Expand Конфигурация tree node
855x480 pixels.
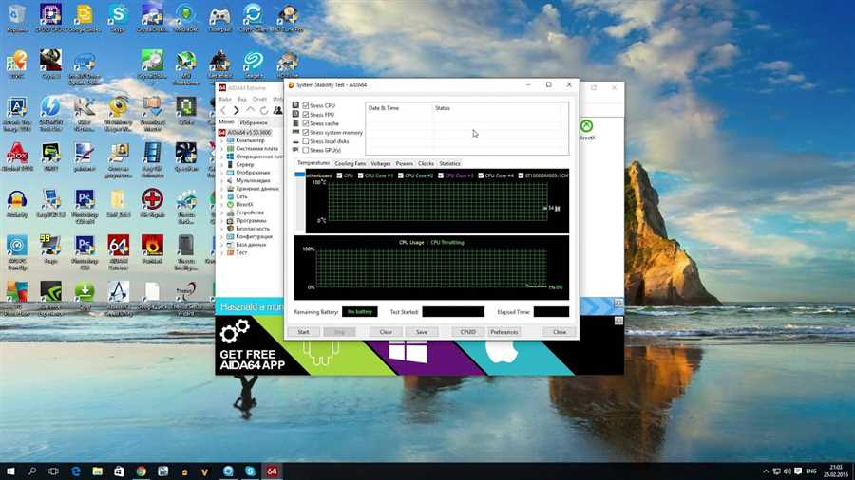click(222, 237)
